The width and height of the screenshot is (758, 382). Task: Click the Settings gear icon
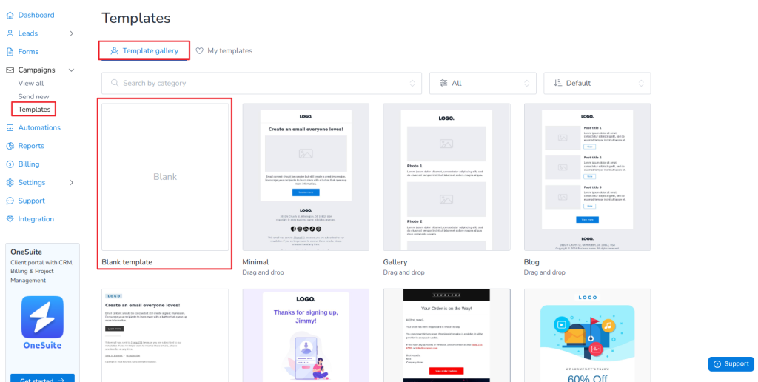tap(10, 183)
